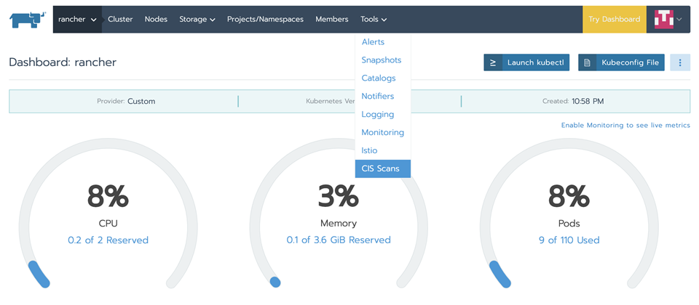Click 0.1 of 3.6 GiB Reserved text
The width and height of the screenshot is (699, 305).
coord(339,240)
